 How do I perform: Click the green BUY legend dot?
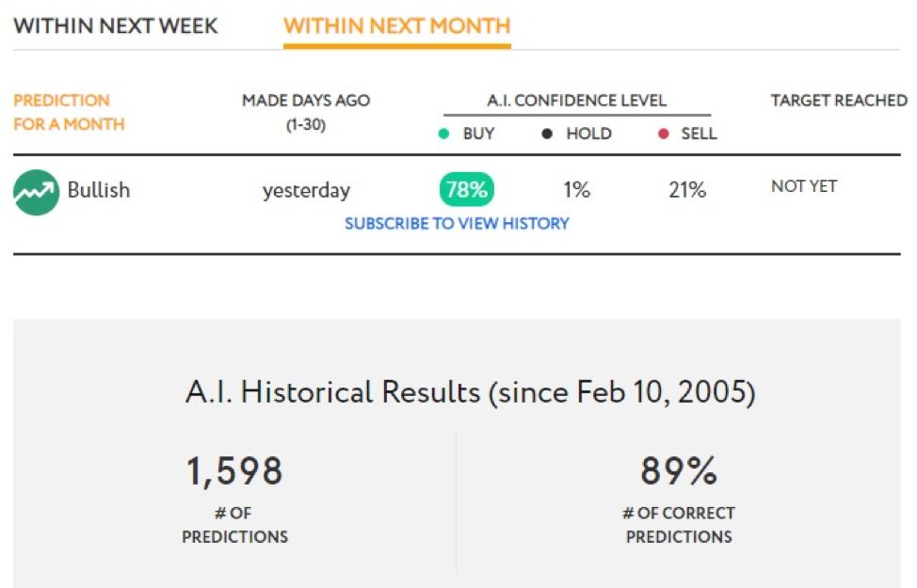(443, 134)
